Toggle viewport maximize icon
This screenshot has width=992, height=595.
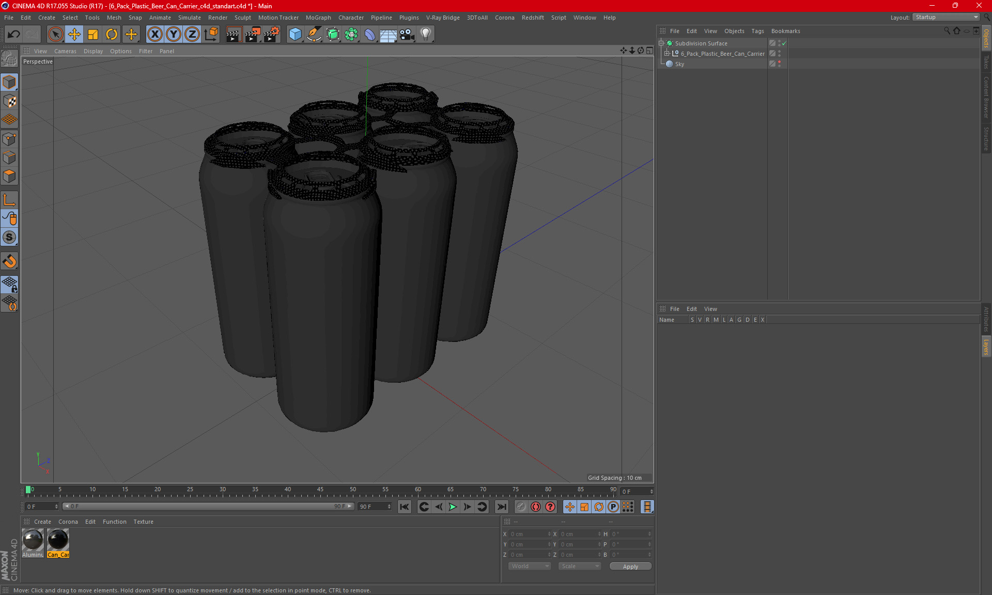pos(649,51)
